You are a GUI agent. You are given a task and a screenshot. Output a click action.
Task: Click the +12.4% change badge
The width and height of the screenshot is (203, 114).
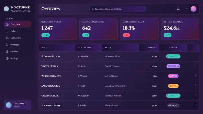pyautogui.click(x=46, y=35)
